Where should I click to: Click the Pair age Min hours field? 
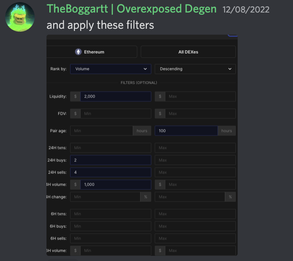tap(101, 131)
